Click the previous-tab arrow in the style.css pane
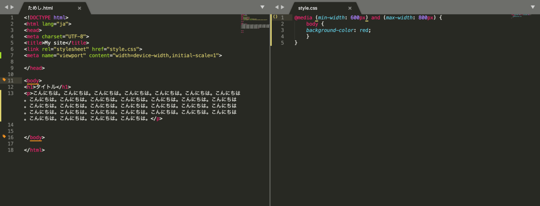Image resolution: width=540 pixels, height=206 pixels. click(276, 7)
